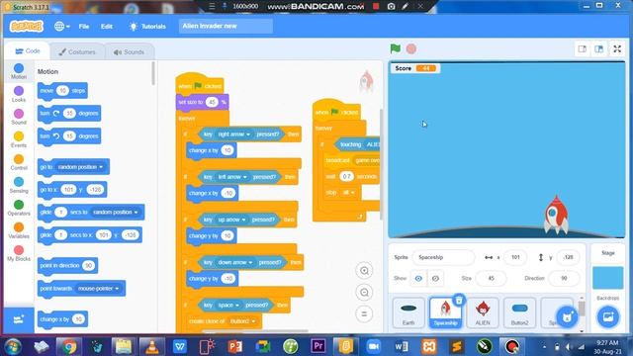Screen dimensions: 633x356
Task: Delete the Spaceship sprite with trash icon
Action: pos(459,300)
